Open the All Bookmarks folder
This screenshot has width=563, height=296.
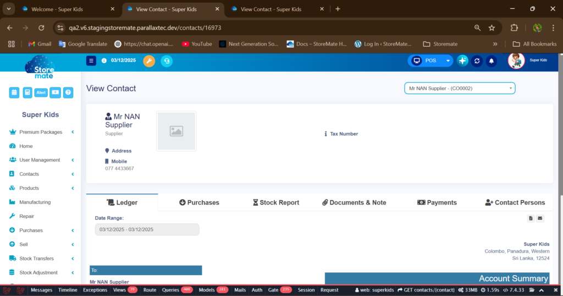click(x=534, y=44)
